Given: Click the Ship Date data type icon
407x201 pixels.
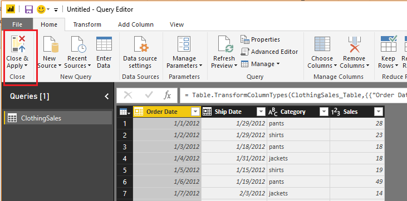Looking at the screenshot, I should (207, 112).
